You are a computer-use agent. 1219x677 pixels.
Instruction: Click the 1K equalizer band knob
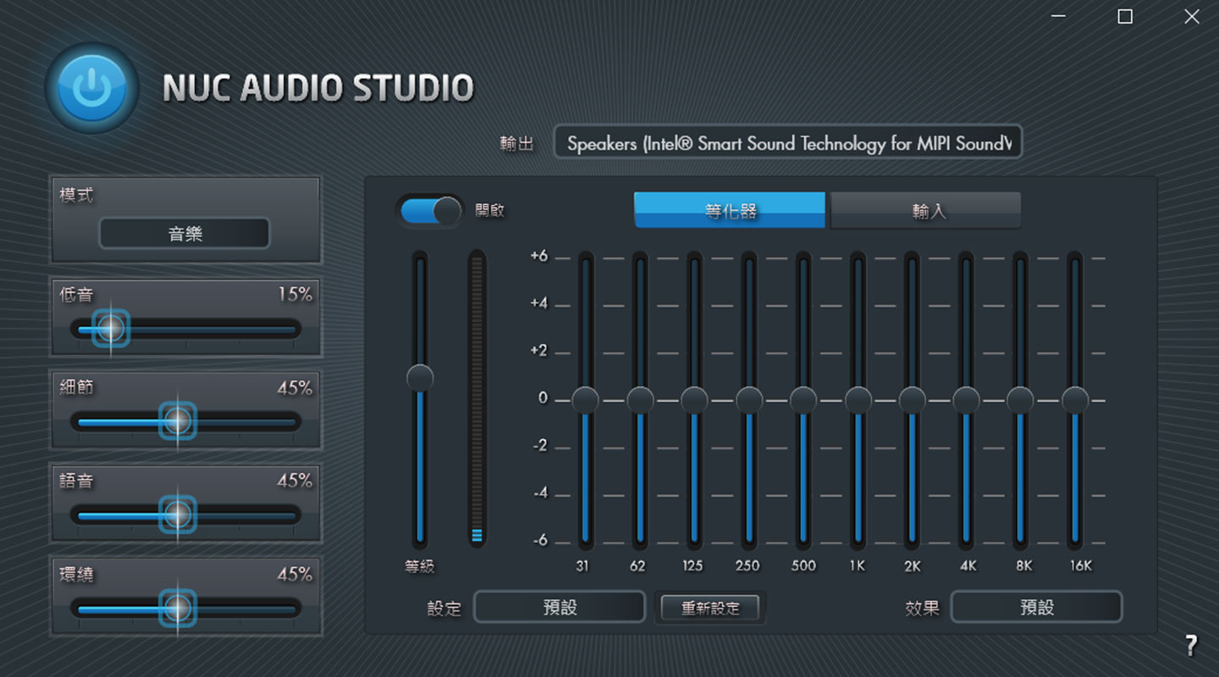pos(858,398)
